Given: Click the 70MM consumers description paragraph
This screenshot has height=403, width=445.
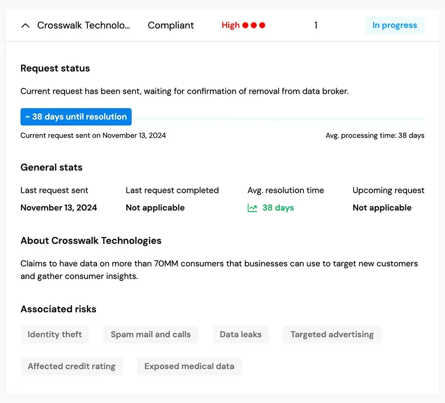Looking at the screenshot, I should [x=219, y=270].
